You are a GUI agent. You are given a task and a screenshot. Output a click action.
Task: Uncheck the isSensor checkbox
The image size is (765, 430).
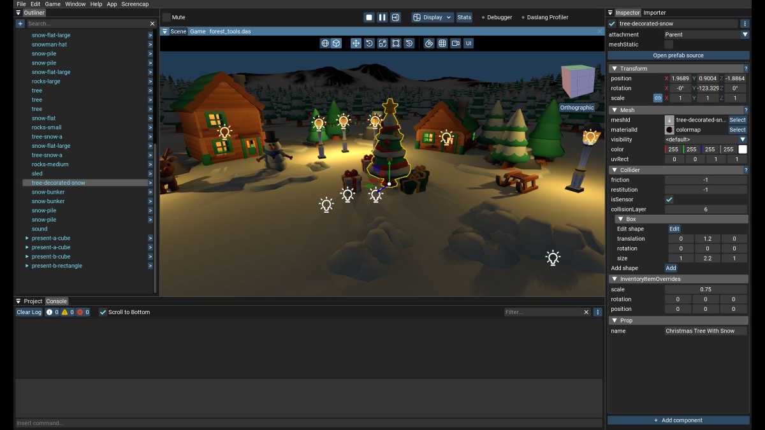[669, 199]
